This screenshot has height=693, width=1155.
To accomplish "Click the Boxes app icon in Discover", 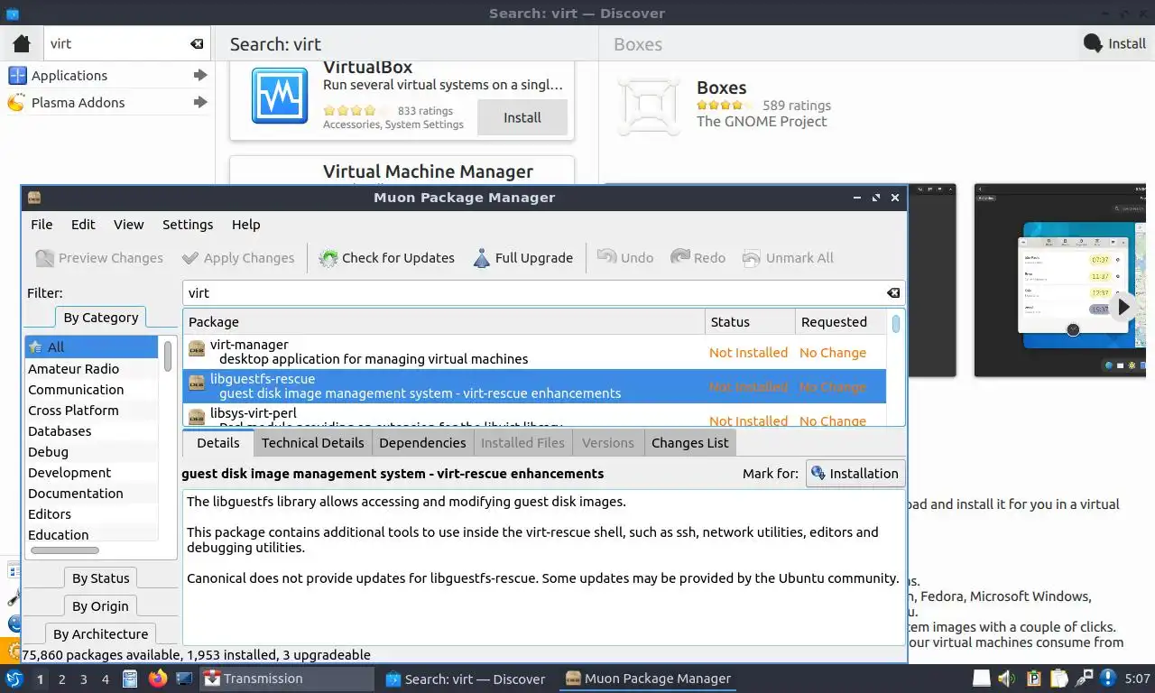I will tap(648, 106).
